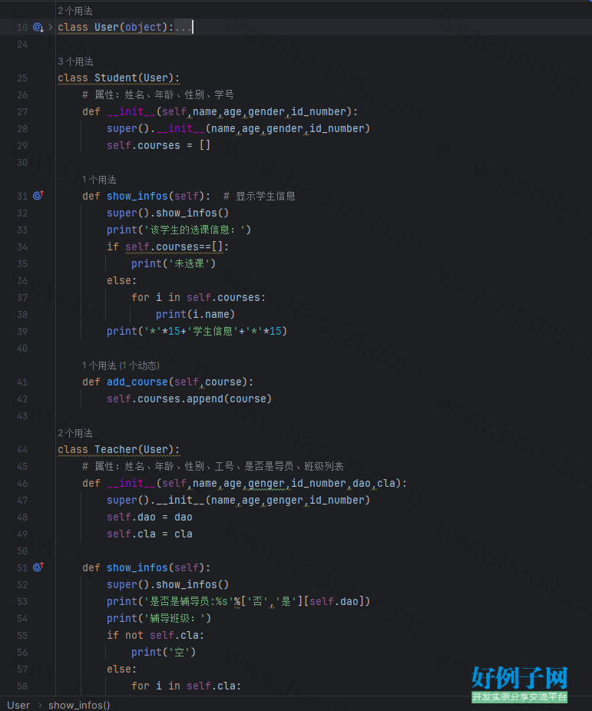Click the override gutter icon on line 31
592x711 pixels.
(38, 196)
